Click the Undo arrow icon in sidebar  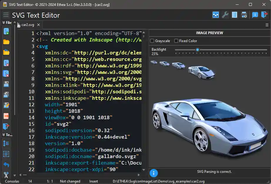click(x=6, y=164)
